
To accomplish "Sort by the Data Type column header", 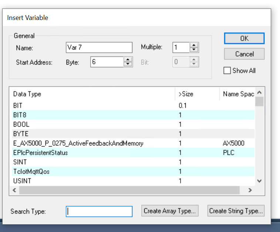I will click(x=93, y=94).
